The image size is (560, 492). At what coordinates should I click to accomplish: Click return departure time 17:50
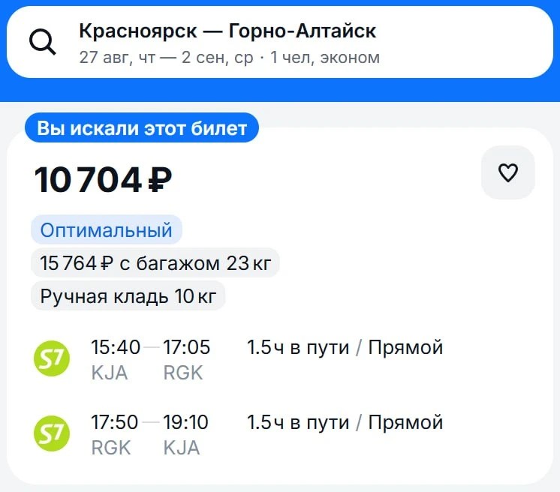pyautogui.click(x=114, y=422)
